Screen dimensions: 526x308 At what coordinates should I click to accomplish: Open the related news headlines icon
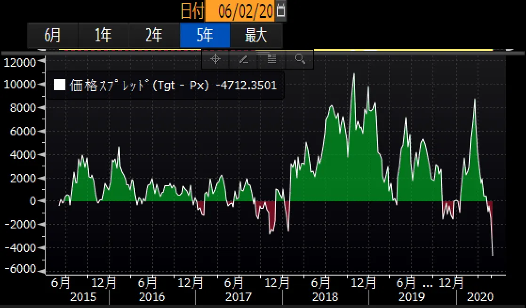tap(271, 60)
